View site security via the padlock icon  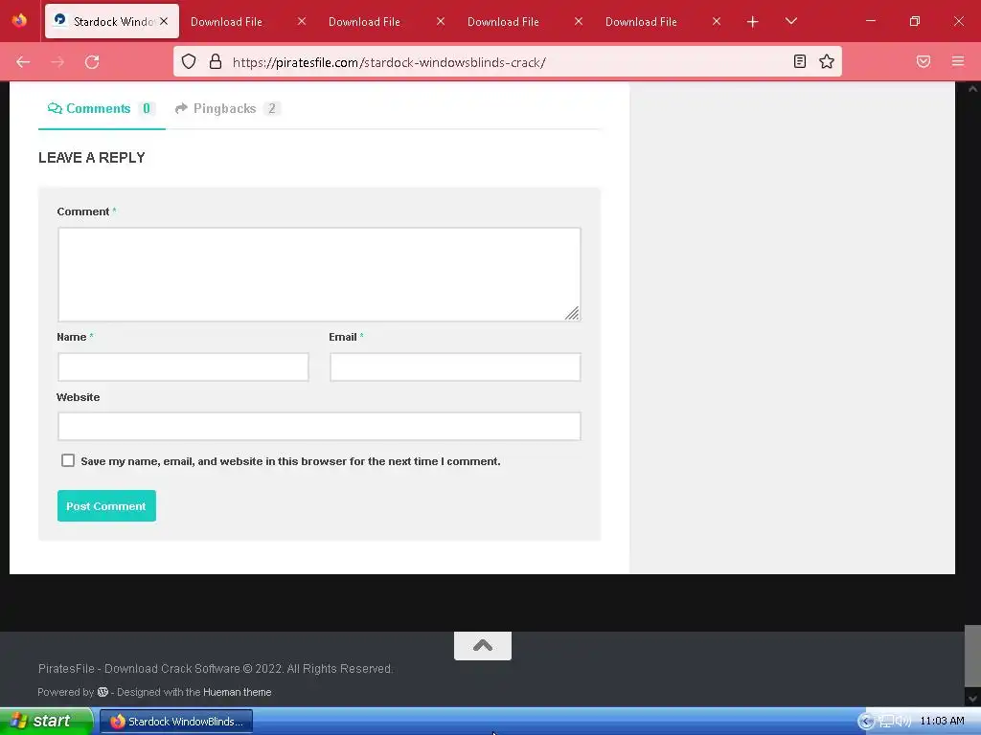tap(216, 61)
